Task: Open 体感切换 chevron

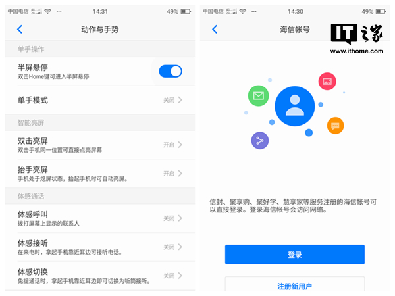Action: pos(180,276)
